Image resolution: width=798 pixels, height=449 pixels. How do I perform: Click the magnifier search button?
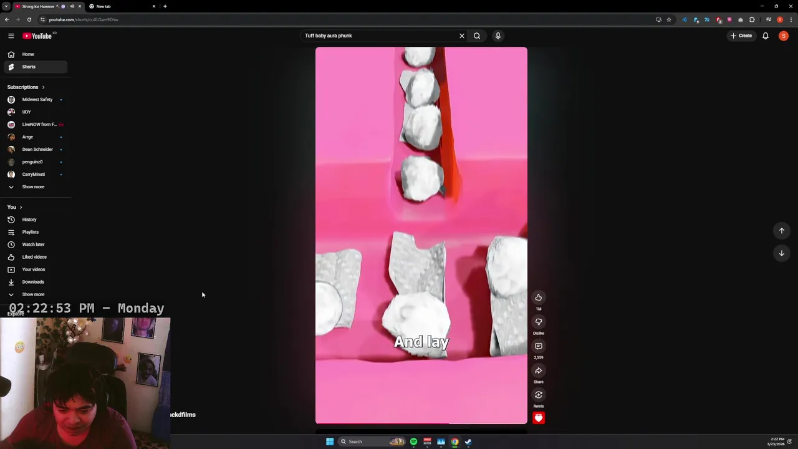pyautogui.click(x=477, y=36)
